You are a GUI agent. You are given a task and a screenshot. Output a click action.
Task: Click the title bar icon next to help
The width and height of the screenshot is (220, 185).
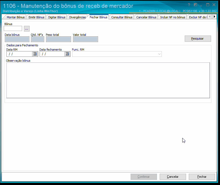[x=195, y=5]
